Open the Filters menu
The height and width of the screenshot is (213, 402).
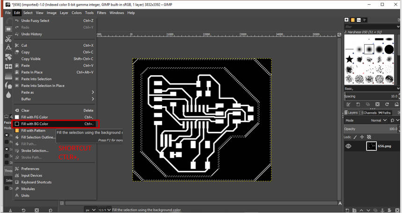pyautogui.click(x=102, y=13)
